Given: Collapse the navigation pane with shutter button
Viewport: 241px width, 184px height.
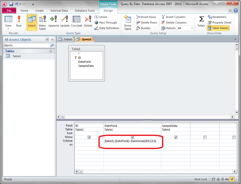Looking at the screenshot, I should [52, 39].
